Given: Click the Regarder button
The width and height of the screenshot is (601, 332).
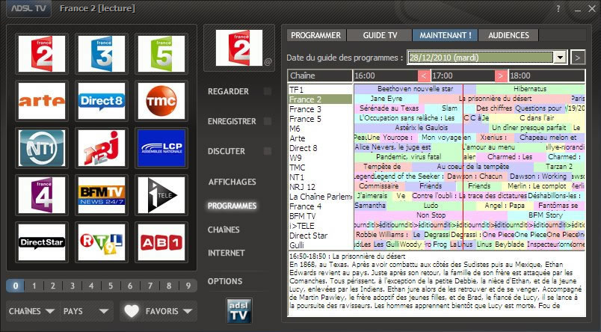Looking at the screenshot, I should [x=229, y=91].
